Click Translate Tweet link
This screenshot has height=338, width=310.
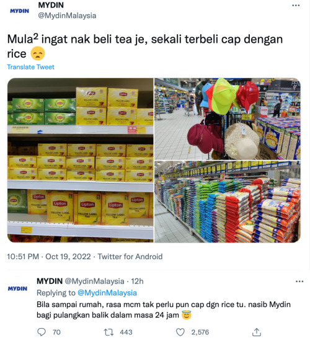tap(30, 67)
